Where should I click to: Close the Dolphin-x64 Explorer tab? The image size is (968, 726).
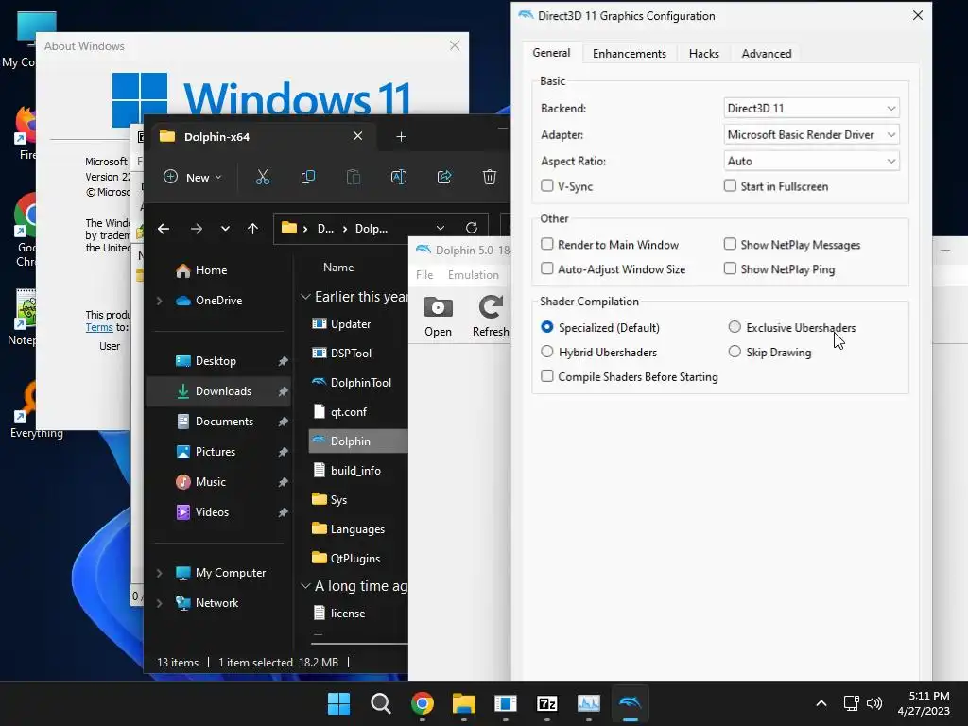pyautogui.click(x=357, y=136)
